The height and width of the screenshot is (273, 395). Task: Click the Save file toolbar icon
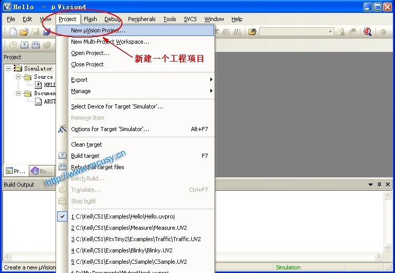tap(35, 32)
